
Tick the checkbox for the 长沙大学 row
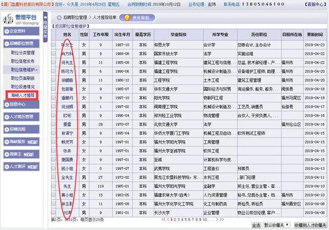pos(54,212)
